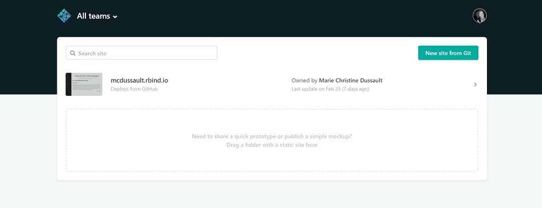Click New site from Git button
542x208 pixels.
coord(448,53)
